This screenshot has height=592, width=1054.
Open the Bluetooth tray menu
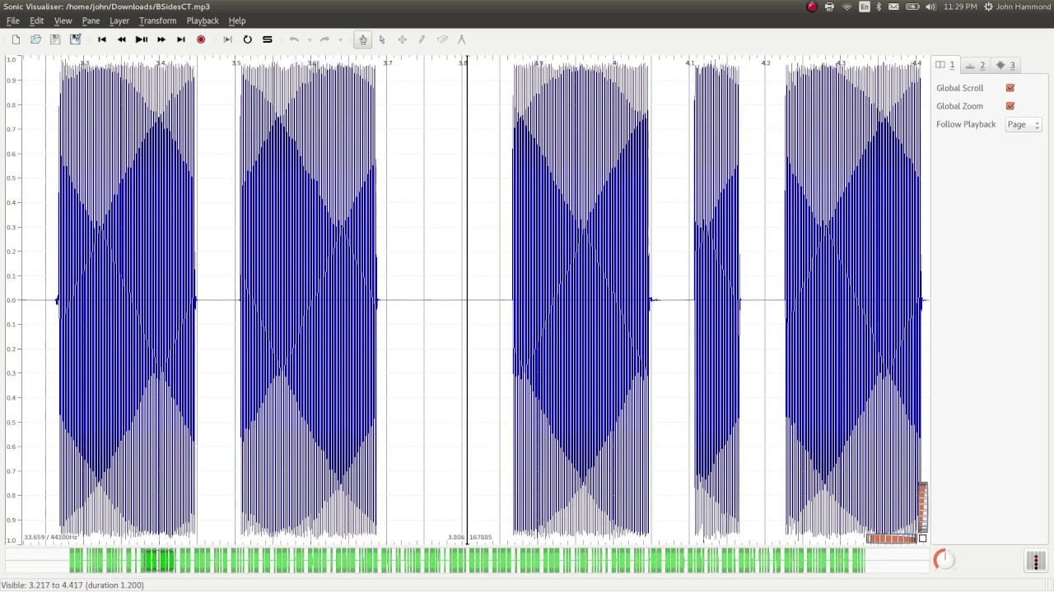[x=879, y=7]
